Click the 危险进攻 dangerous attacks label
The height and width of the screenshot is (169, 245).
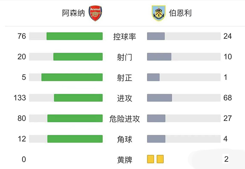pos(125,118)
